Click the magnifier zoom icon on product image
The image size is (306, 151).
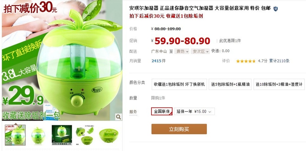118,117
